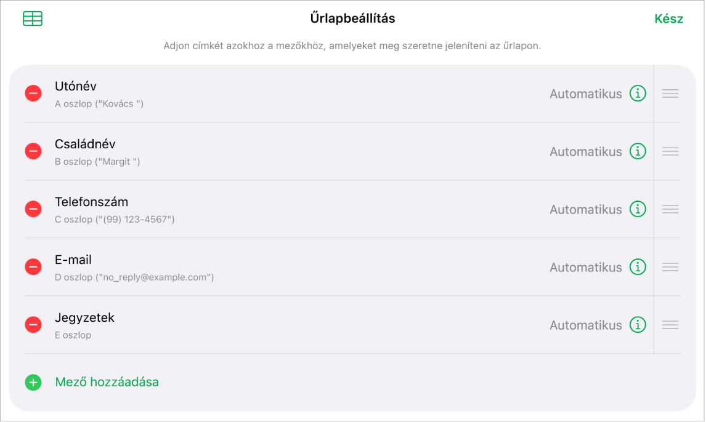Open info icon in Családnév row

click(x=638, y=151)
